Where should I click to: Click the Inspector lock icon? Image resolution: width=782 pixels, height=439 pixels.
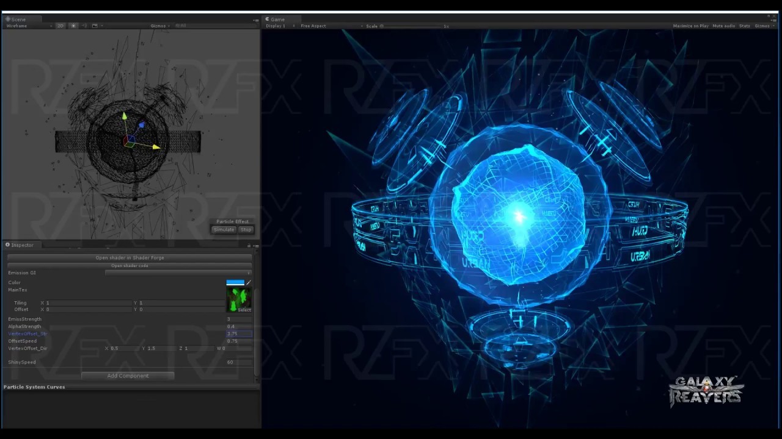(249, 245)
